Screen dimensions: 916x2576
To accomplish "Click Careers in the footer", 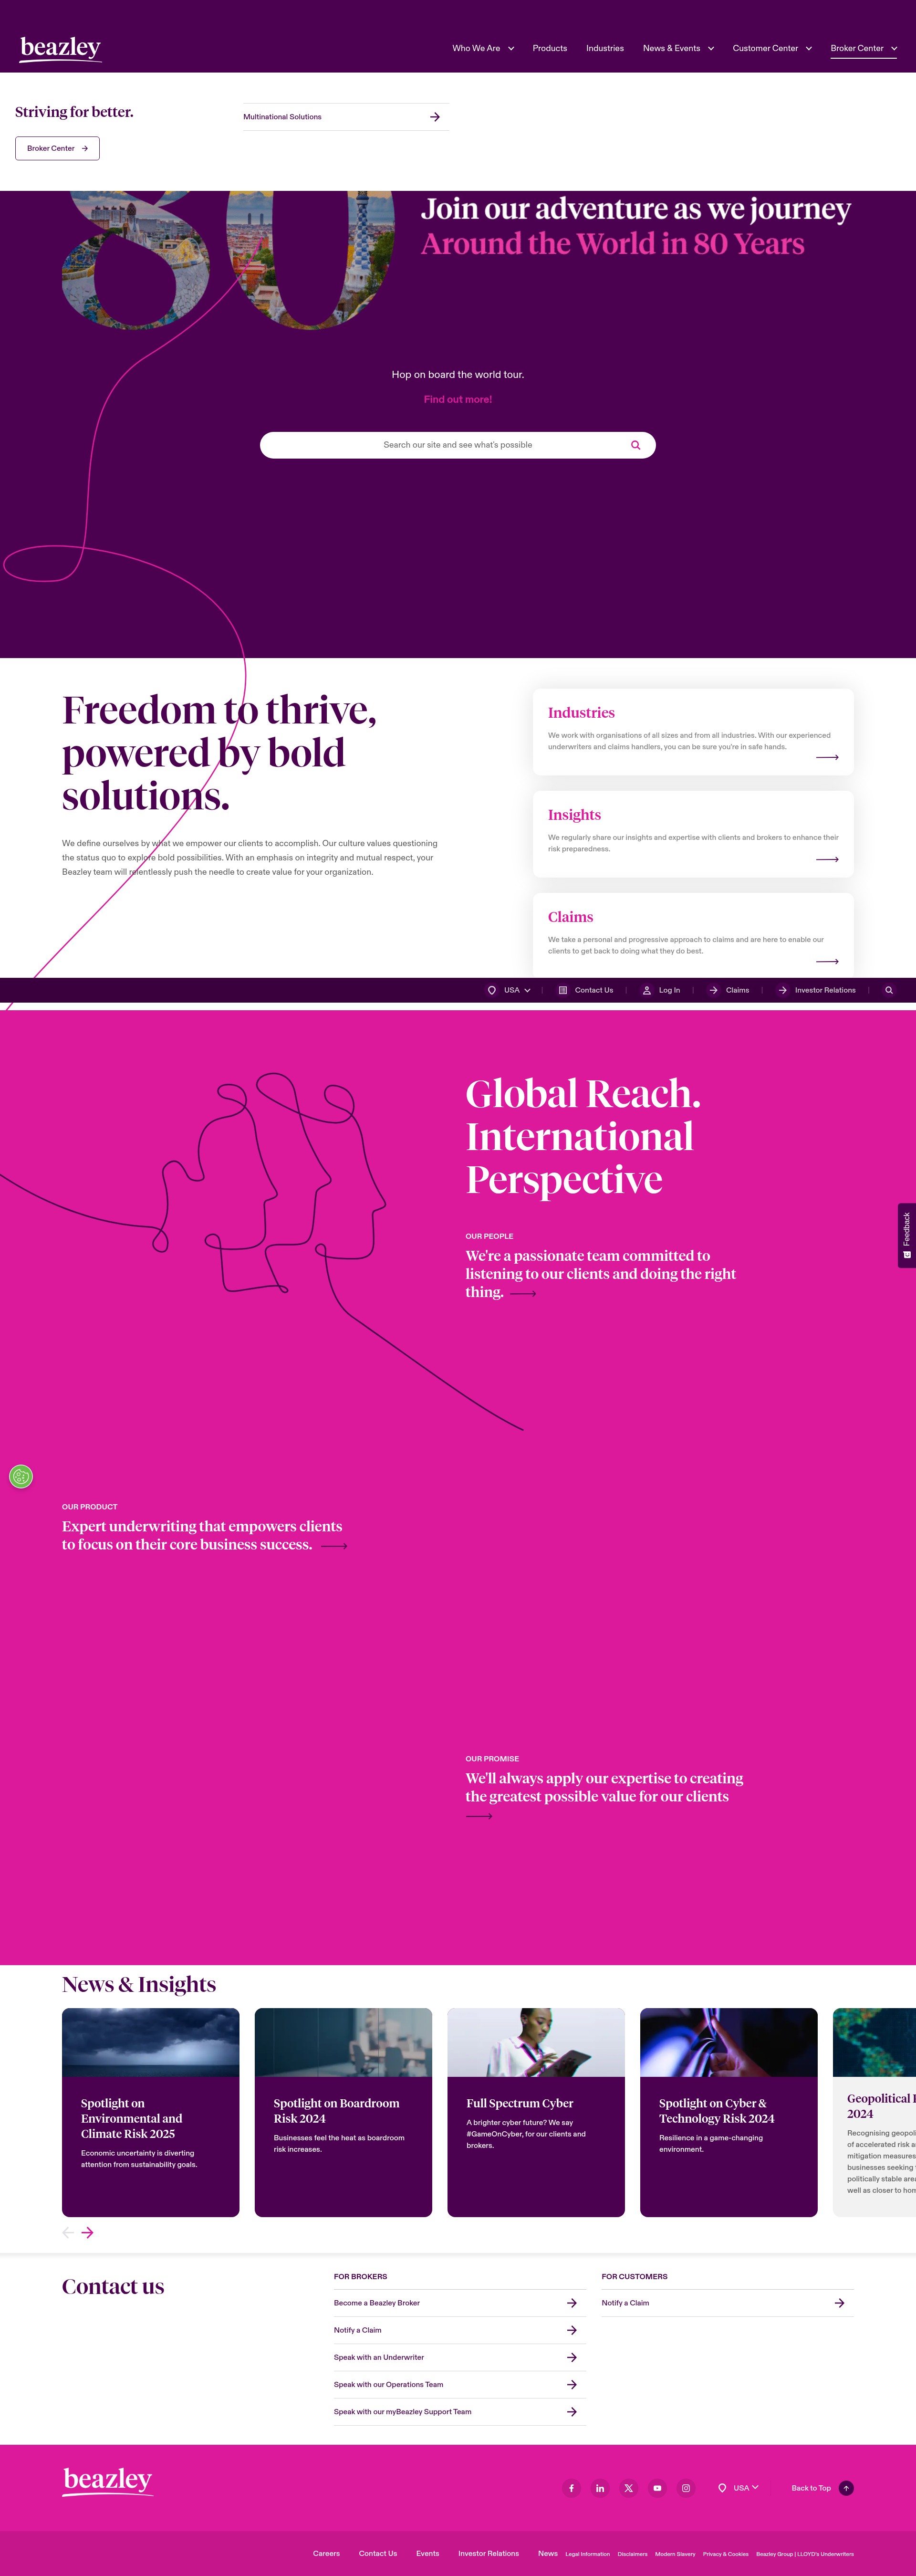I will (x=326, y=2553).
